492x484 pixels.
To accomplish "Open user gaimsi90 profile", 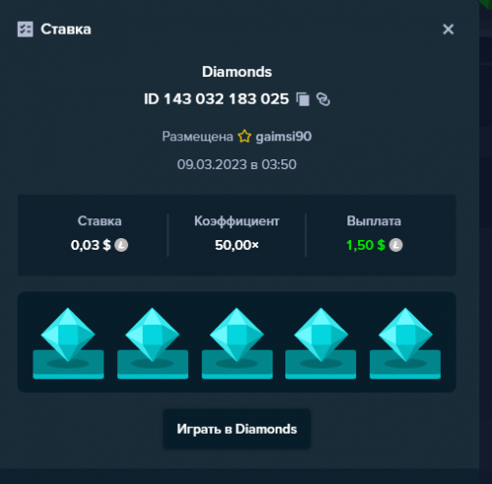I will tap(283, 137).
